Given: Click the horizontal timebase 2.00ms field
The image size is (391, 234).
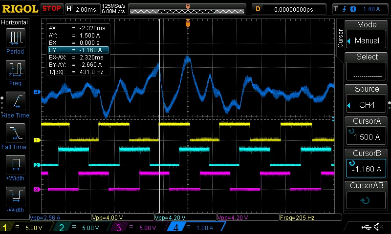Looking at the screenshot, I should (82, 9).
